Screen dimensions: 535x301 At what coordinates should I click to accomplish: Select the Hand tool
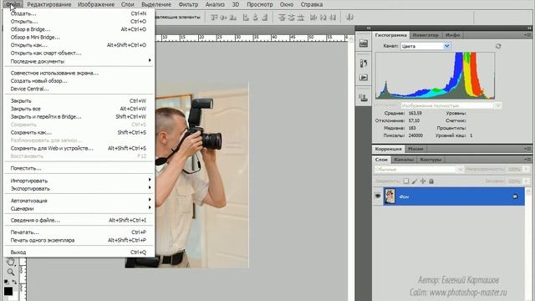click(11, 262)
